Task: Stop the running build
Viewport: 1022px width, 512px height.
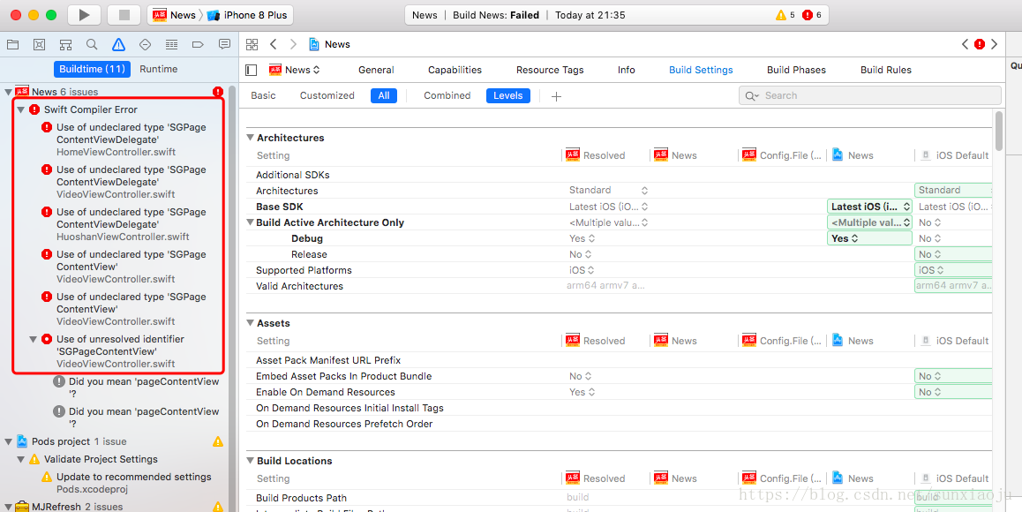Action: click(x=124, y=15)
